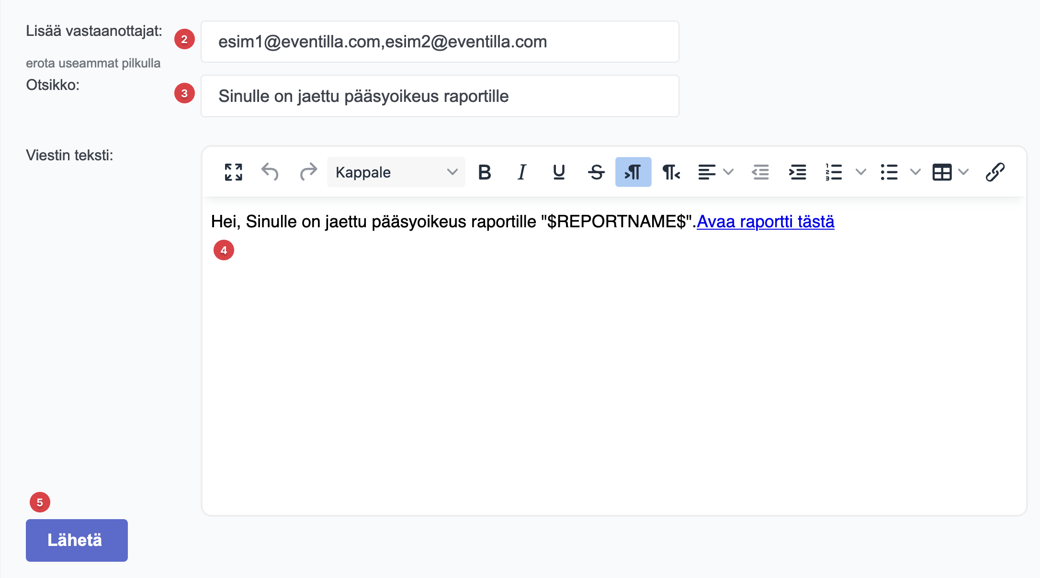Open the Kappale paragraph style dropdown
Screen dimensions: 1040x578
click(396, 172)
